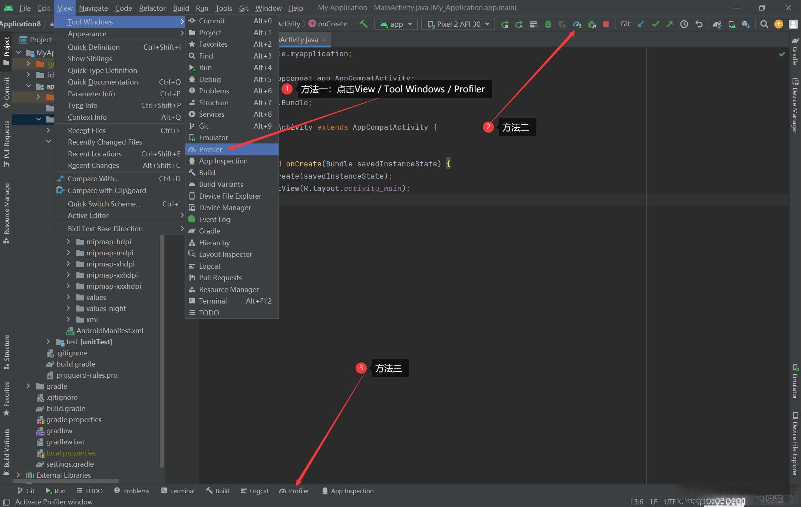This screenshot has height=507, width=801.
Task: Select proguard-rules.pro file
Action: pos(82,375)
